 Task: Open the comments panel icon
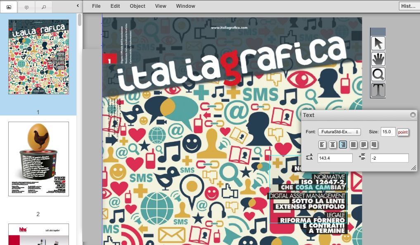(26, 7)
